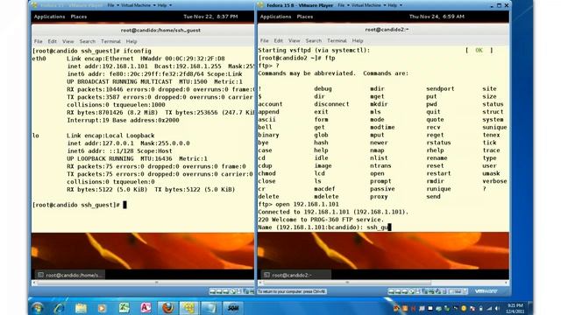Screen dimensions: 561x315
Task: Open Search menu in root@candido terminal
Action: [88, 41]
